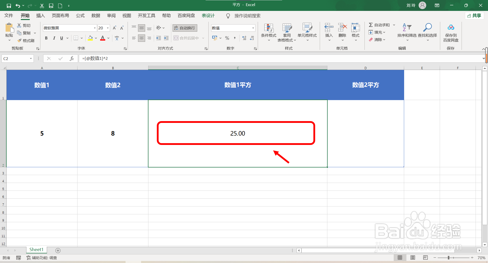Screen dimensions: 488x263
Task: Click the 共享 share button
Action: point(474,15)
